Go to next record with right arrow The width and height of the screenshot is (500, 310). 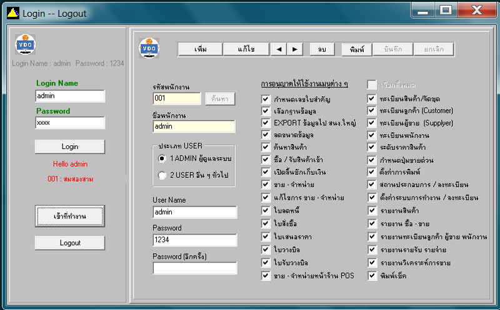295,49
